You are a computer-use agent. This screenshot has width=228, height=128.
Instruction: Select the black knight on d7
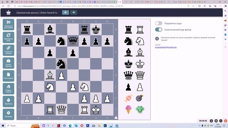pos(61,41)
